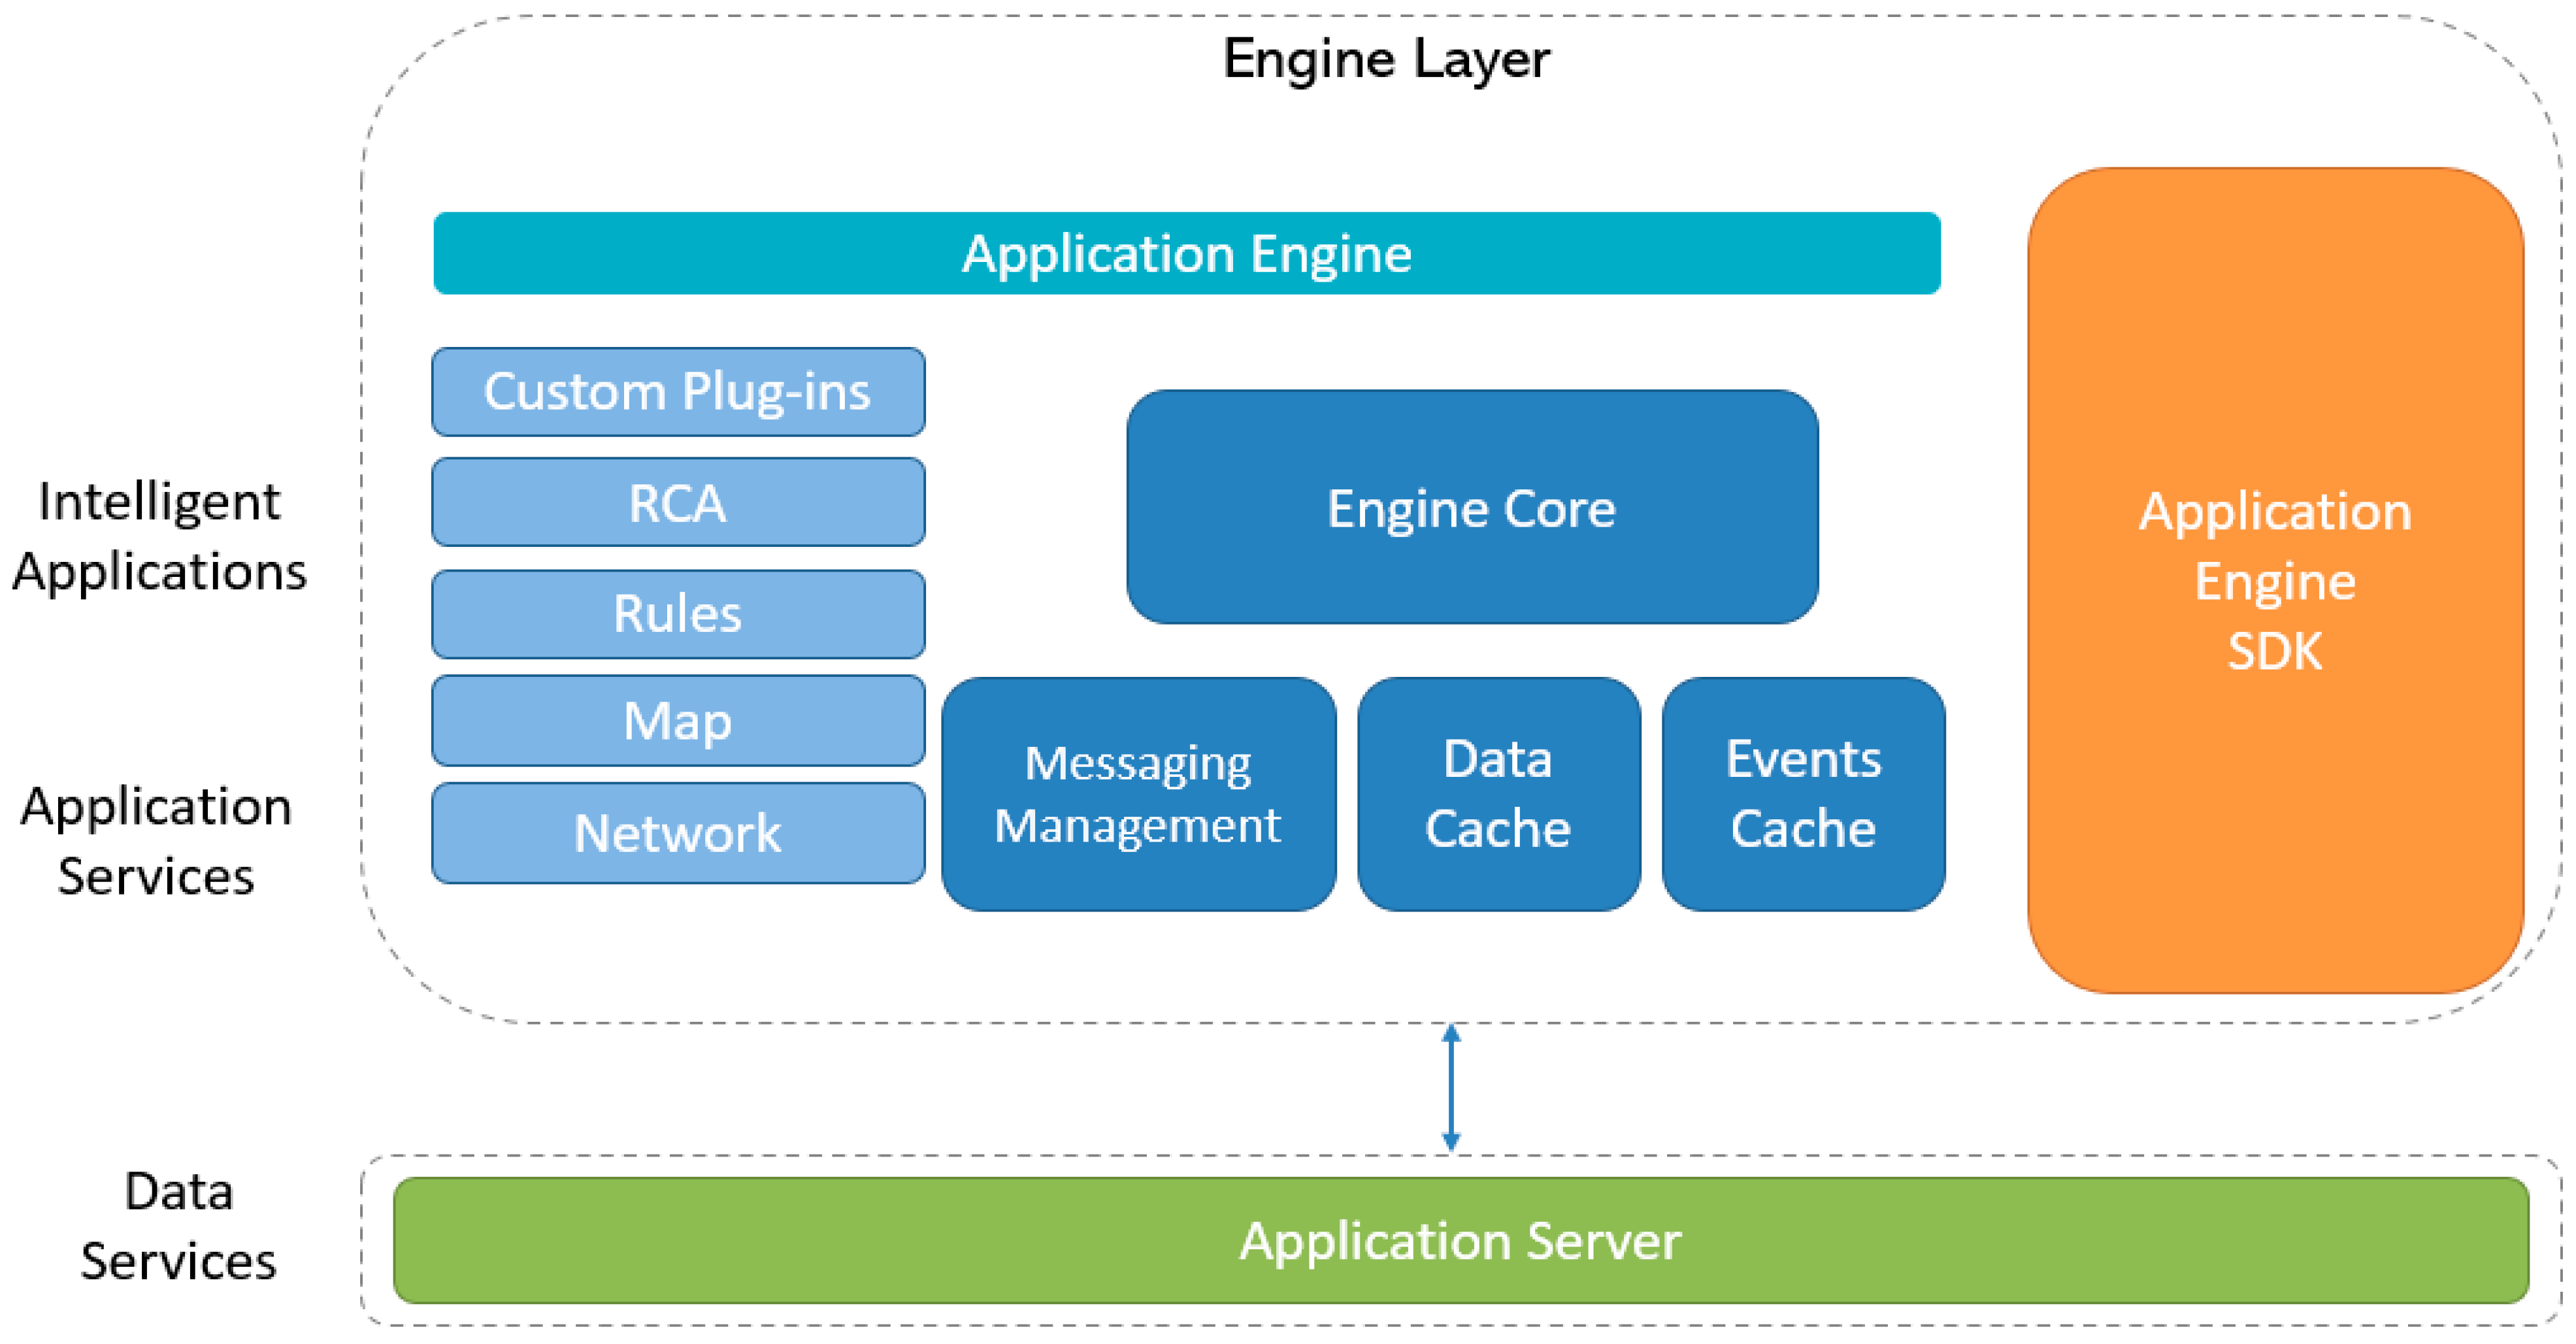Click the upper arrowhead of the connector

[x=1451, y=1034]
